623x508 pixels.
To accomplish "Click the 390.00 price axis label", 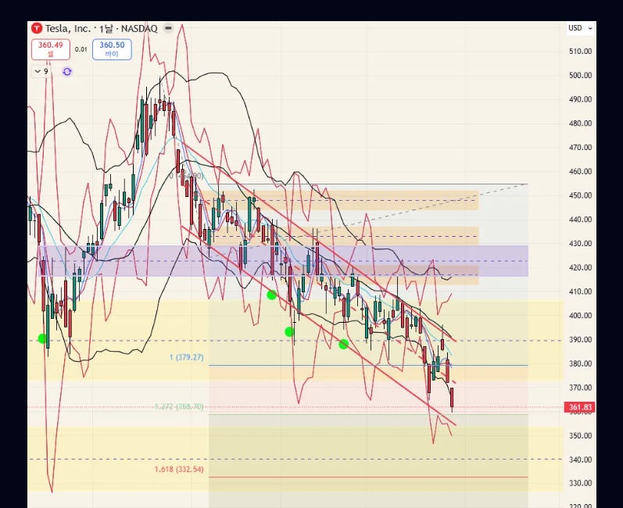I will (x=580, y=340).
